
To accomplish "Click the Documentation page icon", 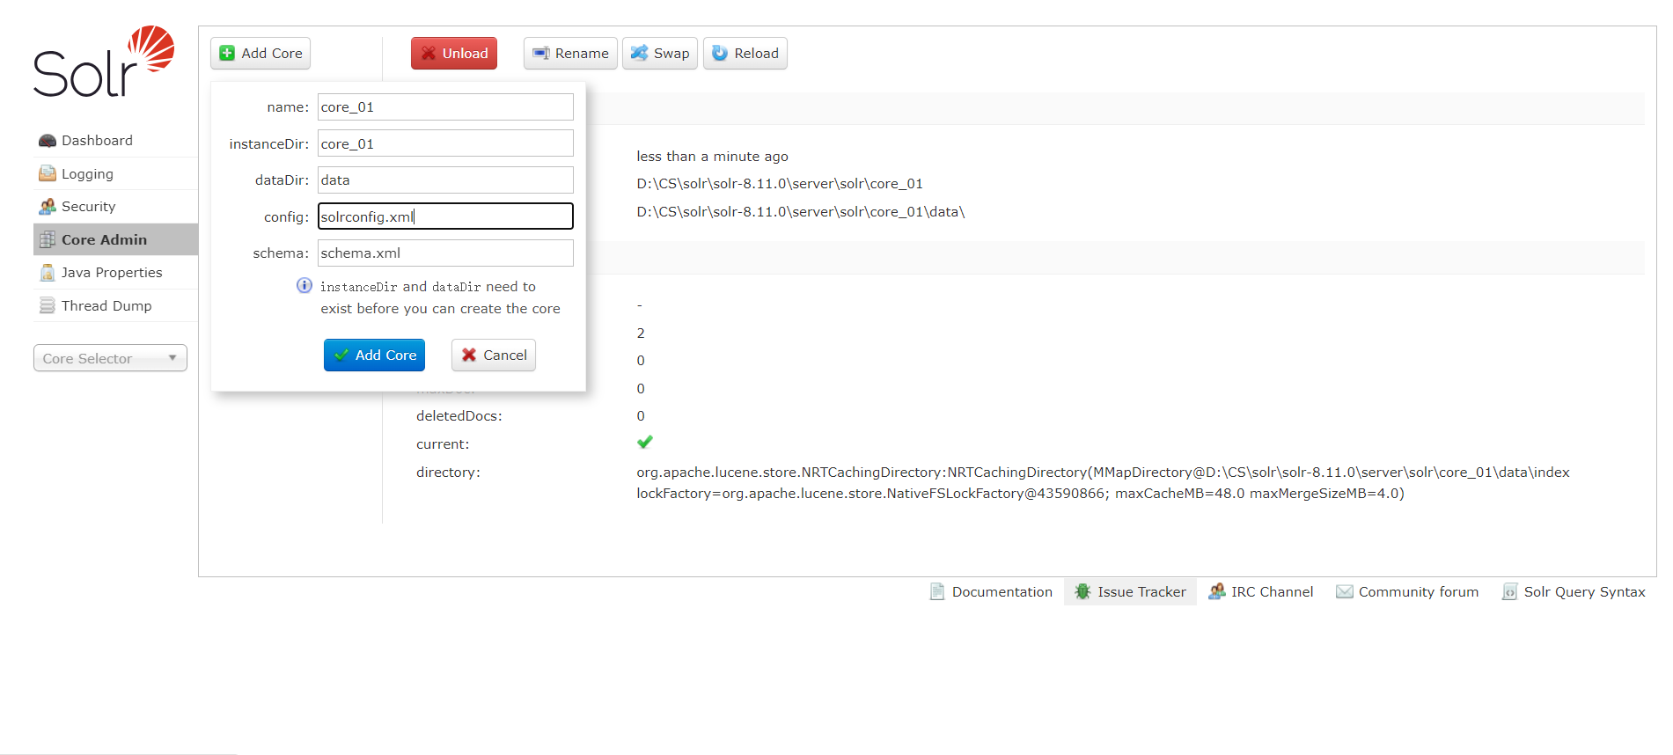I will tap(937, 591).
